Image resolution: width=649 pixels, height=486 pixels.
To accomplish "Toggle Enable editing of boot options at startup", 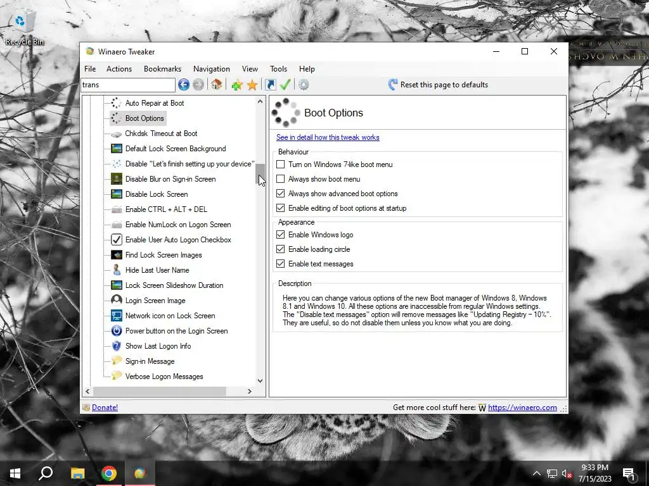I will (281, 208).
